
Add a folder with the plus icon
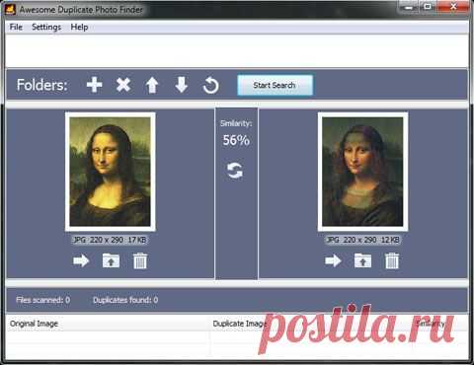click(x=95, y=85)
